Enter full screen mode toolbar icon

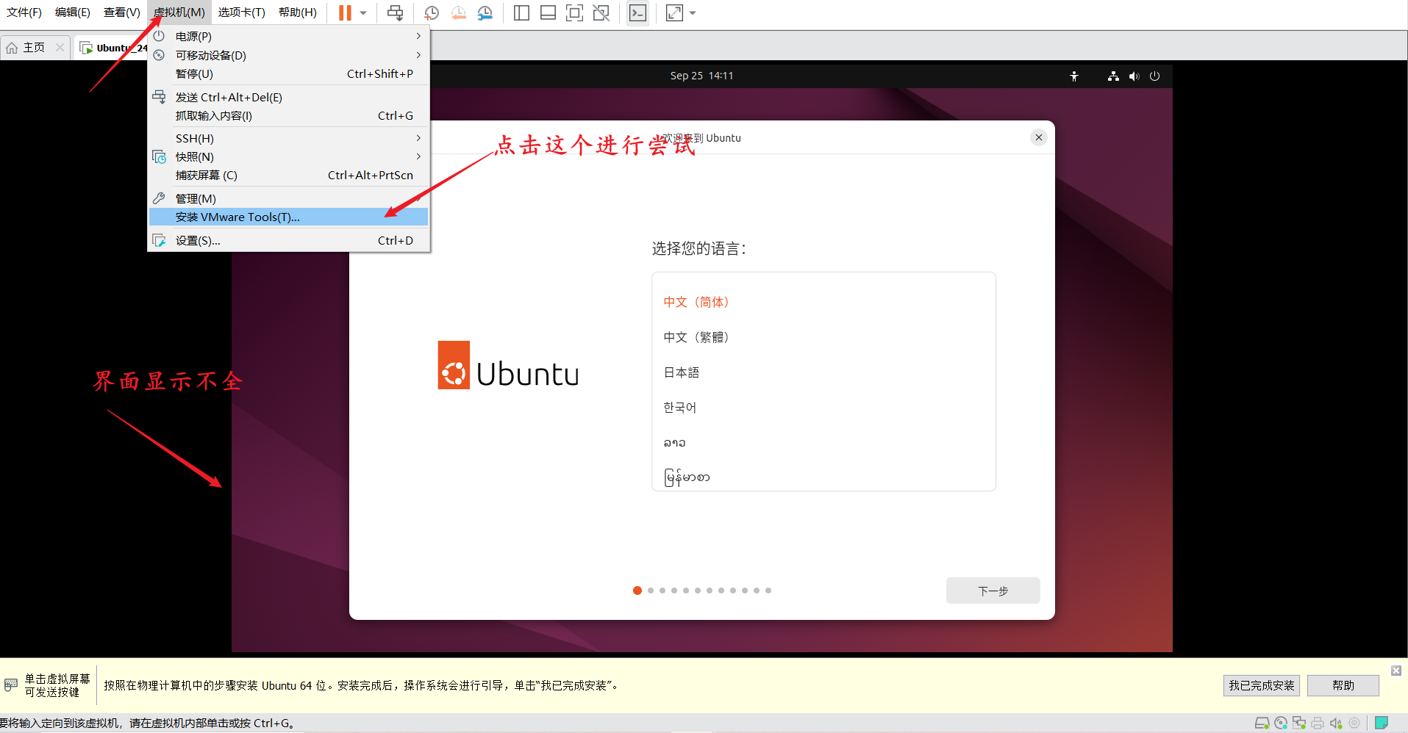tap(574, 12)
